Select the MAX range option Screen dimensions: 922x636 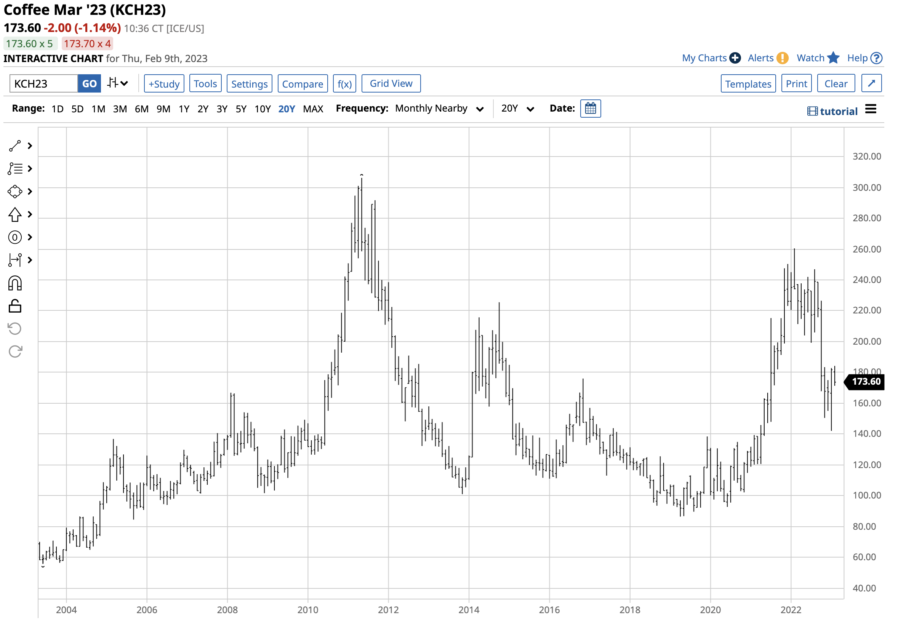[x=313, y=109]
